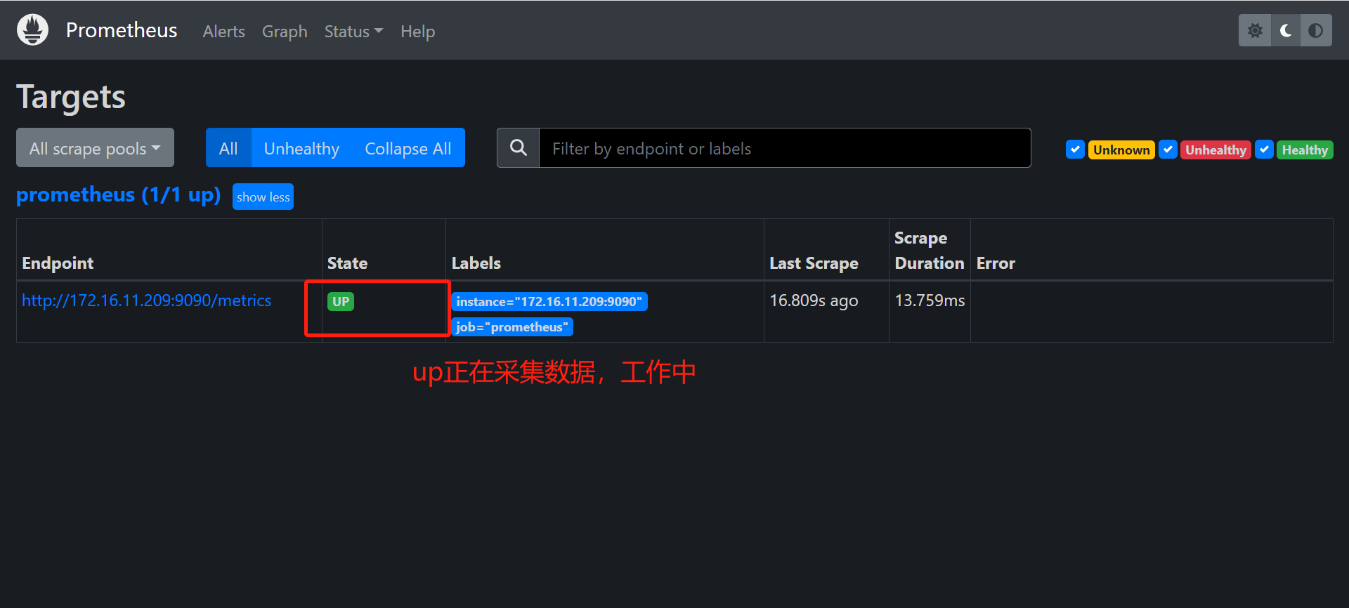Switch to the dark theme moon icon

click(1286, 31)
